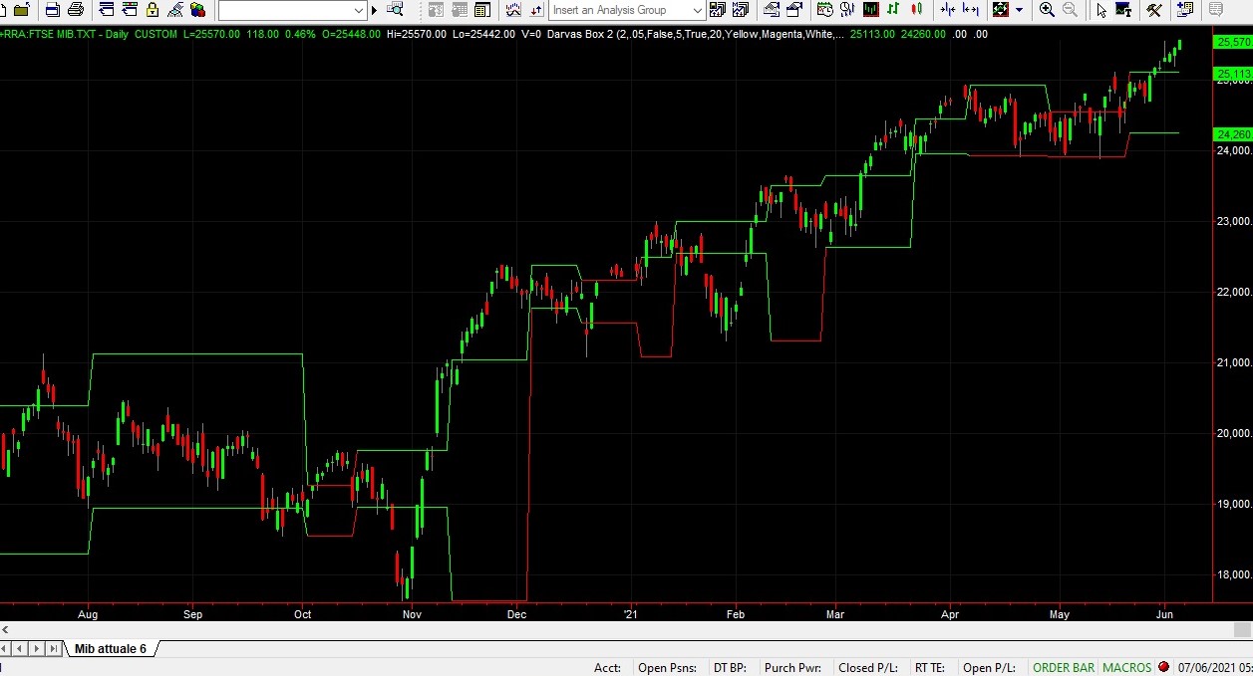Select the zoom in magnifier tool
The width and height of the screenshot is (1253, 676).
point(1047,10)
